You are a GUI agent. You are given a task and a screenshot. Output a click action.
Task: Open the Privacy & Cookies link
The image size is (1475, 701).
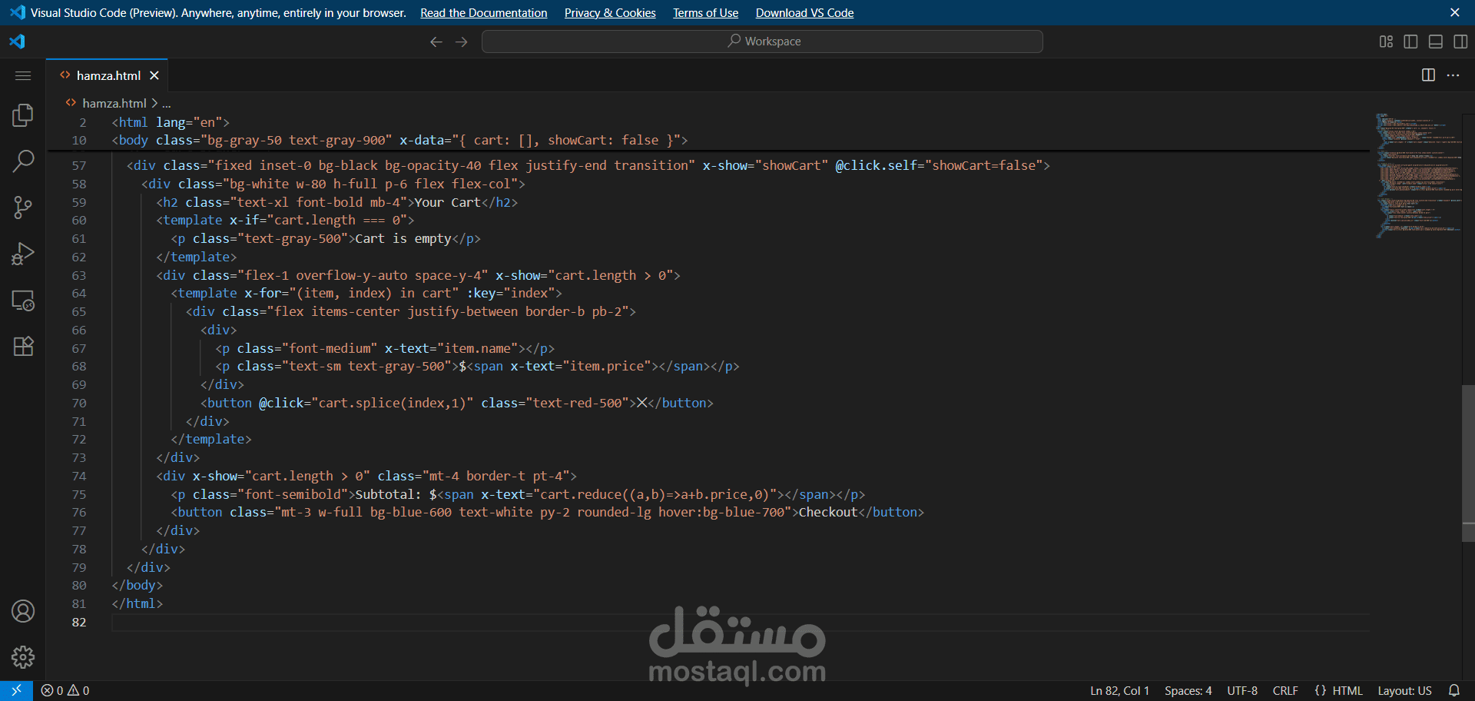pos(610,13)
